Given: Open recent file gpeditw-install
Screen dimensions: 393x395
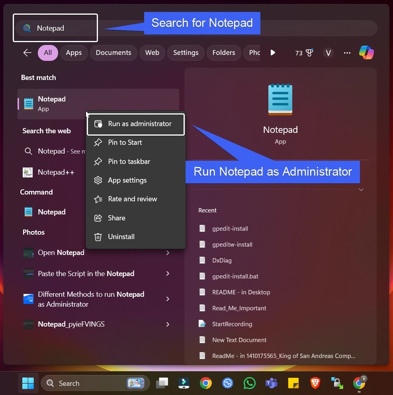Looking at the screenshot, I should pos(232,244).
